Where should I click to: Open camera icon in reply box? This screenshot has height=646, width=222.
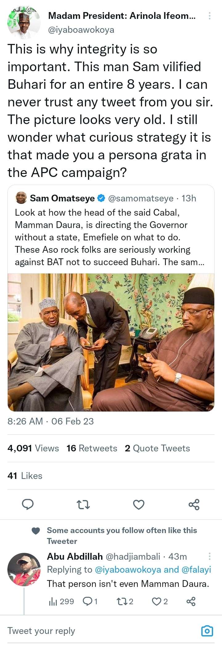207,631
